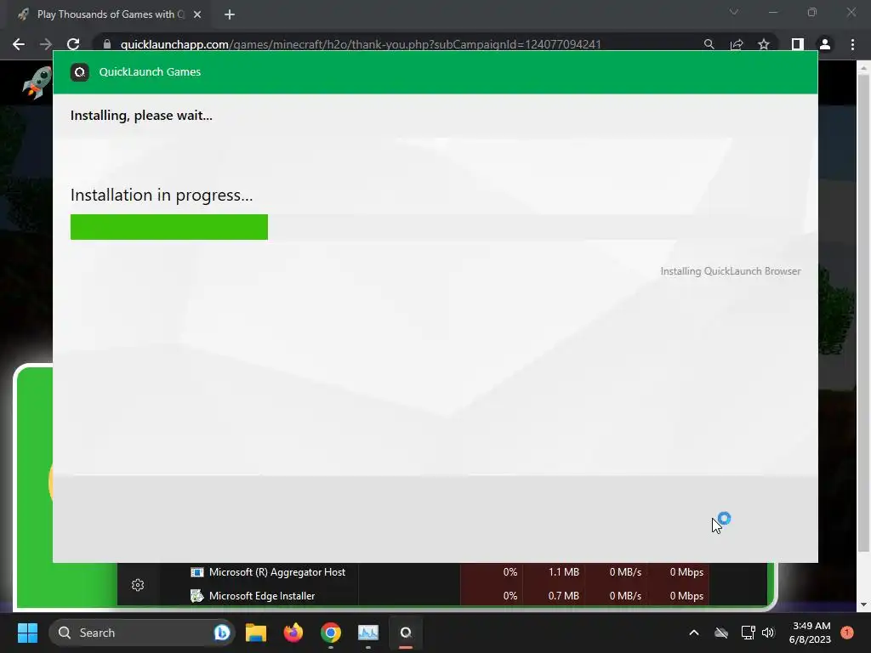
Task: Click the QuickLaunch Games title text
Action: (150, 72)
